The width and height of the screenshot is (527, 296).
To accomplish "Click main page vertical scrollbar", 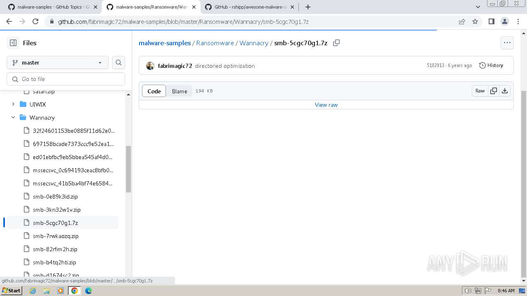I will (524, 184).
